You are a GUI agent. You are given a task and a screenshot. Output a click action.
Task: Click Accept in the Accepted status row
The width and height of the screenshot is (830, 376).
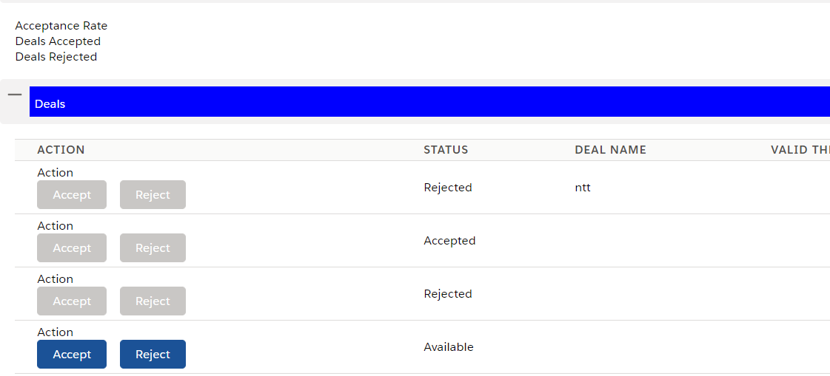(x=72, y=248)
